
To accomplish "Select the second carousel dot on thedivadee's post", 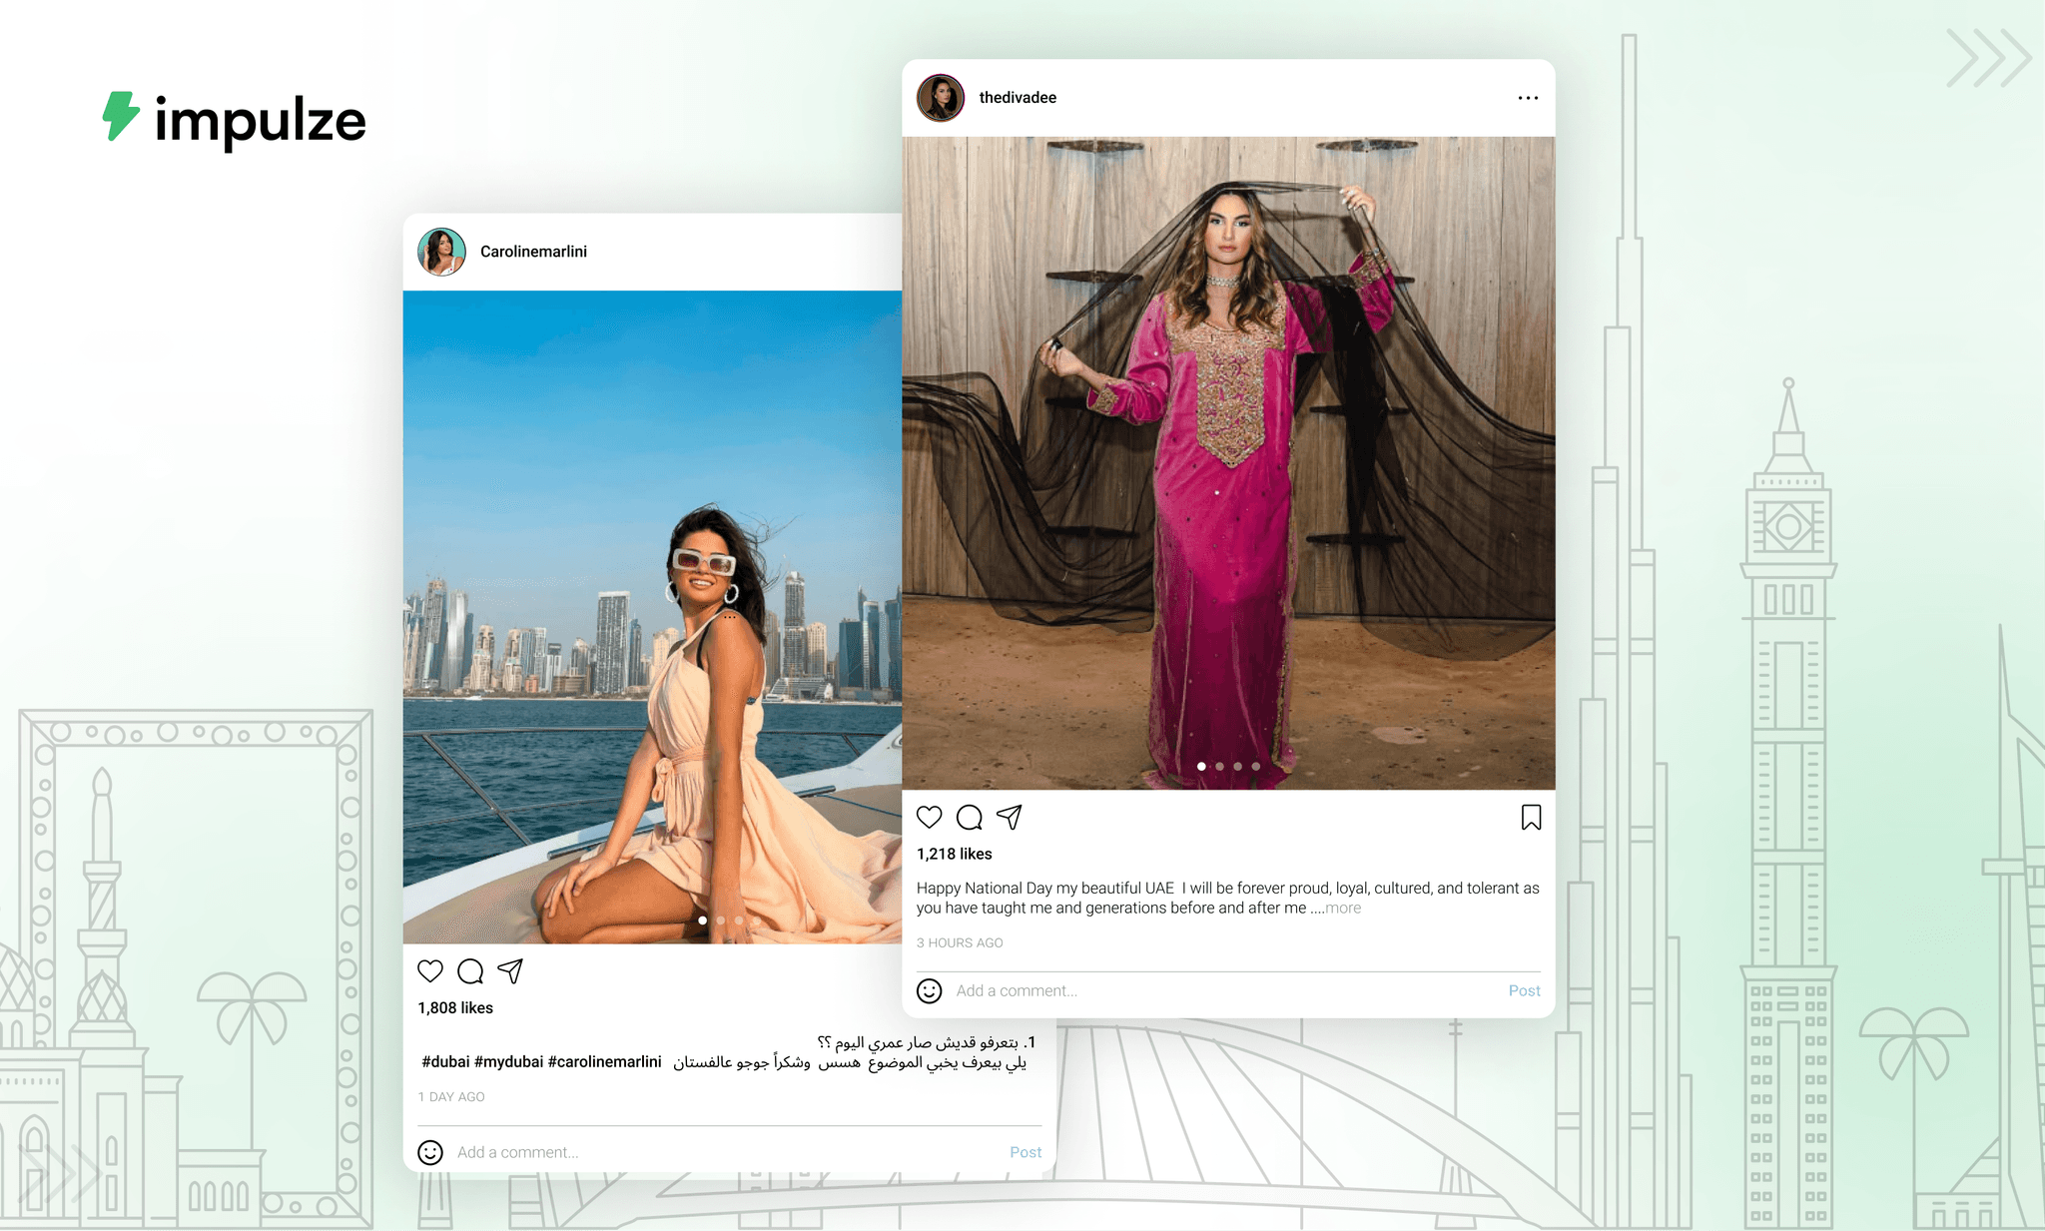I will pyautogui.click(x=1219, y=766).
